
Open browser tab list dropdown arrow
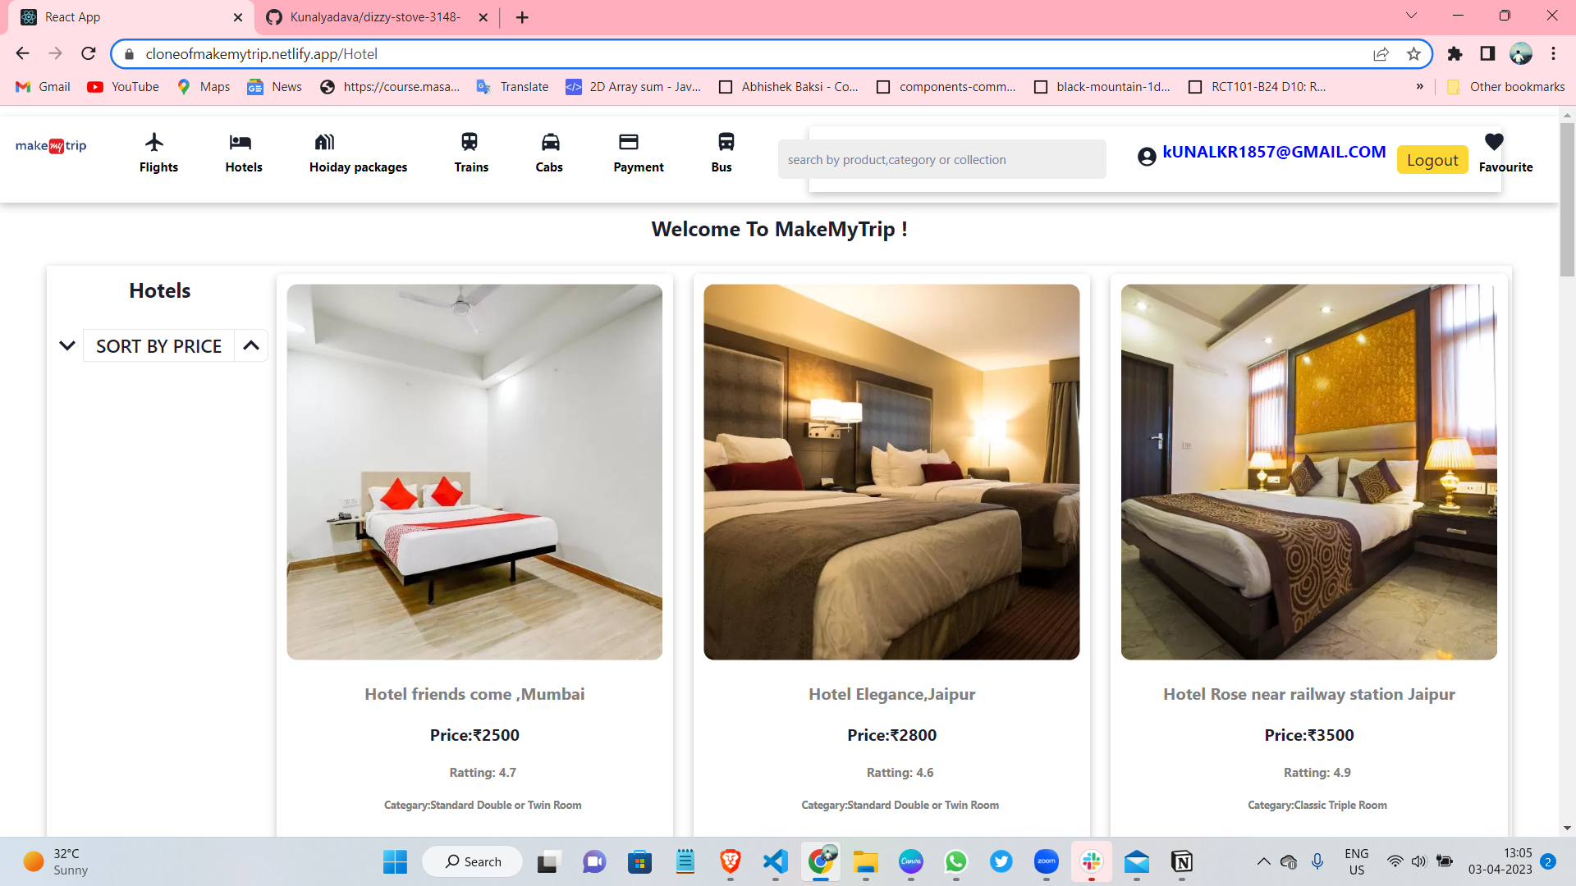[1411, 16]
